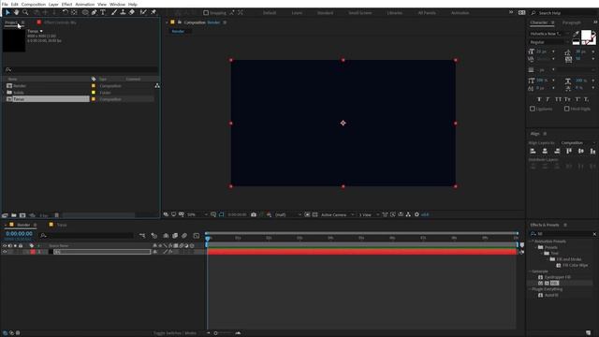599x337 pixels.
Task: Select the Clone Stamp tool
Action: 123,12
